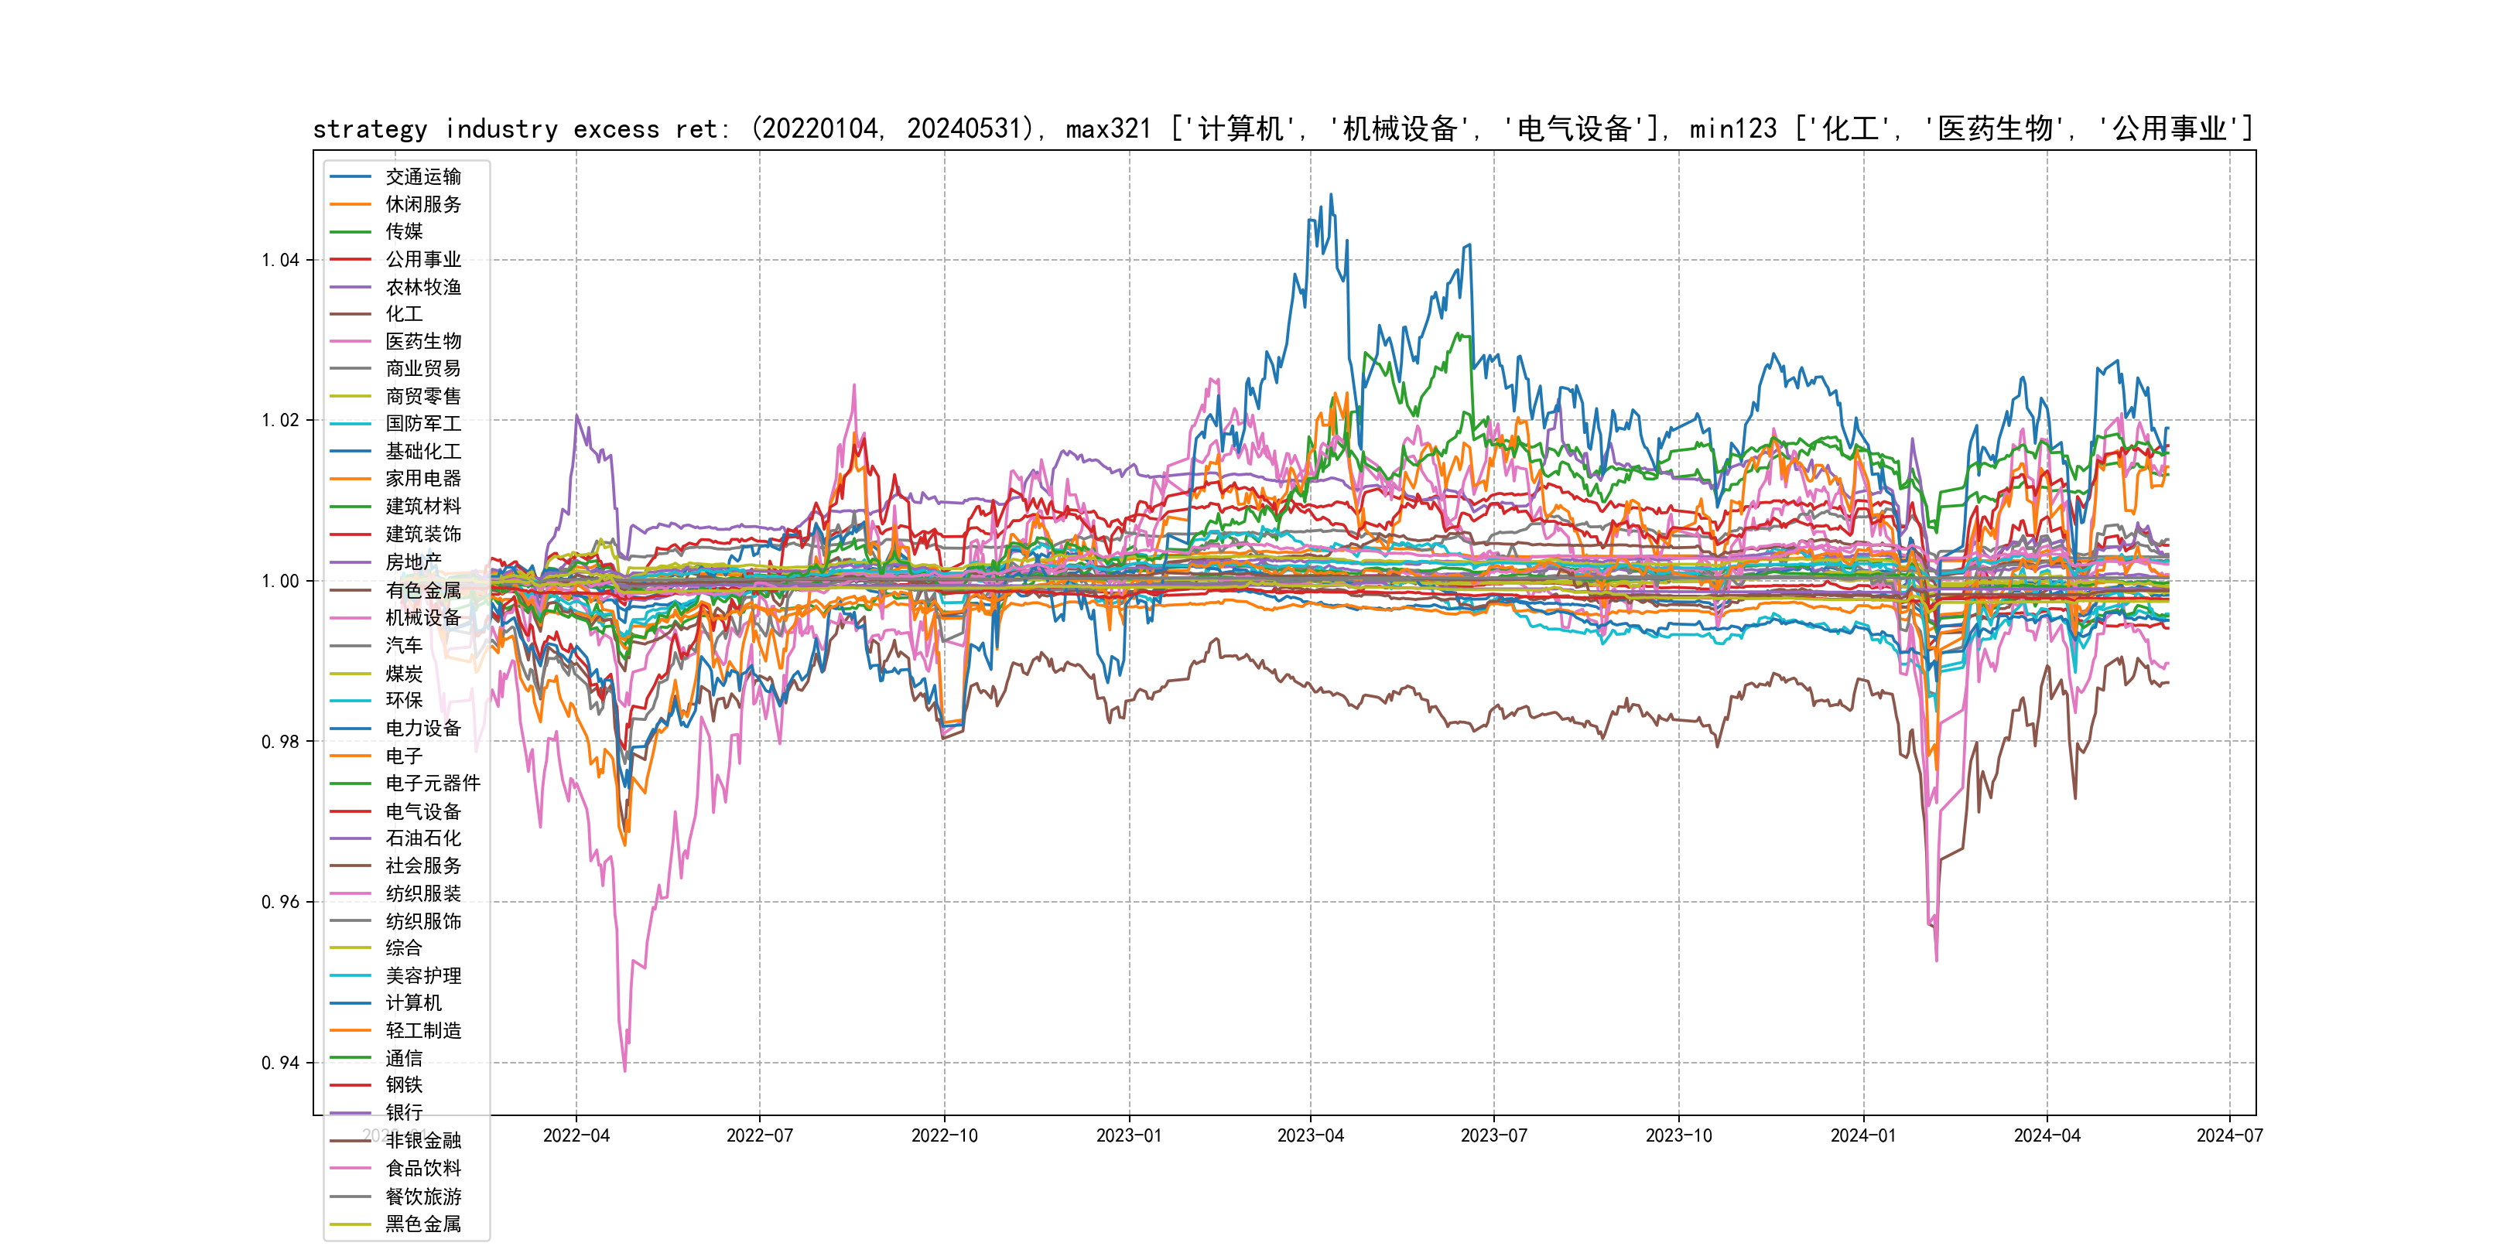Screen dimensions: 2507x1253
Task: Click the 2024-07 x-axis tick label
Action: (x=2228, y=1136)
